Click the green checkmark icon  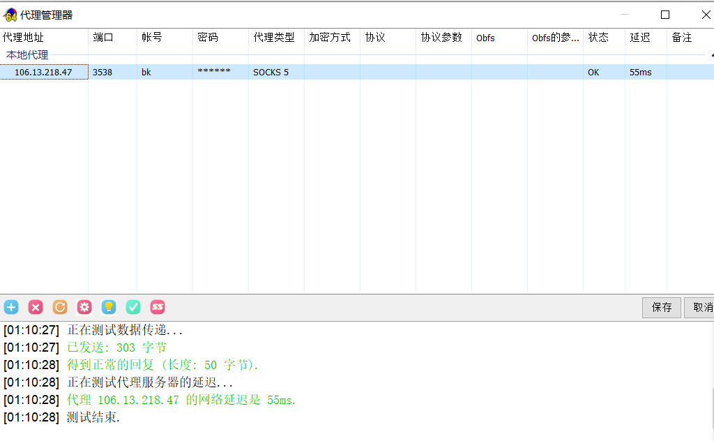133,308
